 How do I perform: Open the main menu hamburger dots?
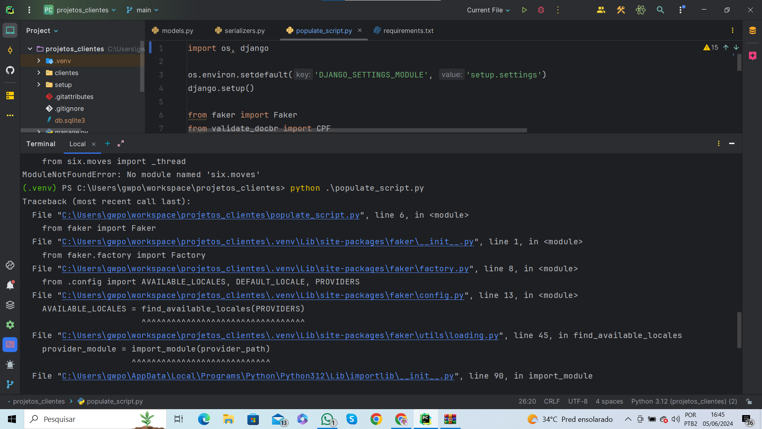pyautogui.click(x=29, y=10)
